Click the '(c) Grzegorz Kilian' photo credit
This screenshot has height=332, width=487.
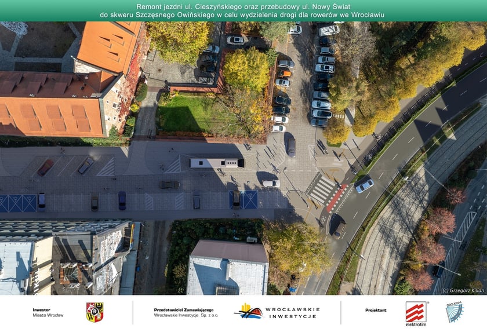(x=463, y=290)
